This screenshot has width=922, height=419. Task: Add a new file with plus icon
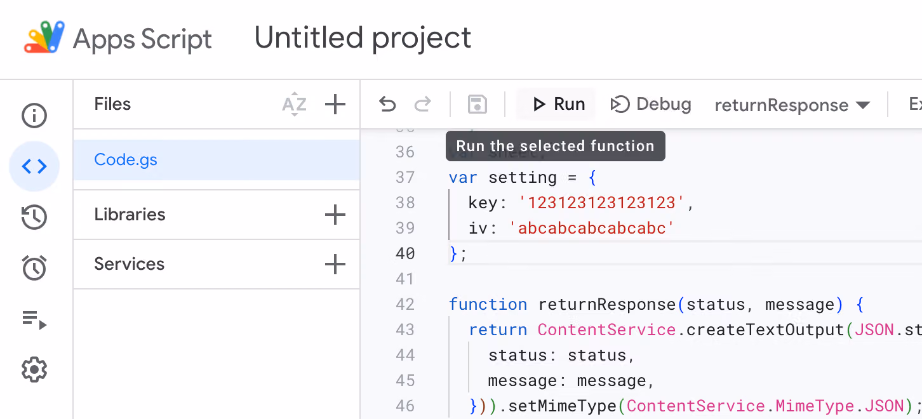[335, 105]
